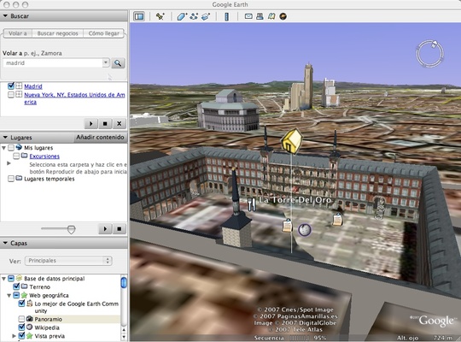Add a path using the toolbar
Viewport: 461px width, 342px height.
pyautogui.click(x=194, y=16)
